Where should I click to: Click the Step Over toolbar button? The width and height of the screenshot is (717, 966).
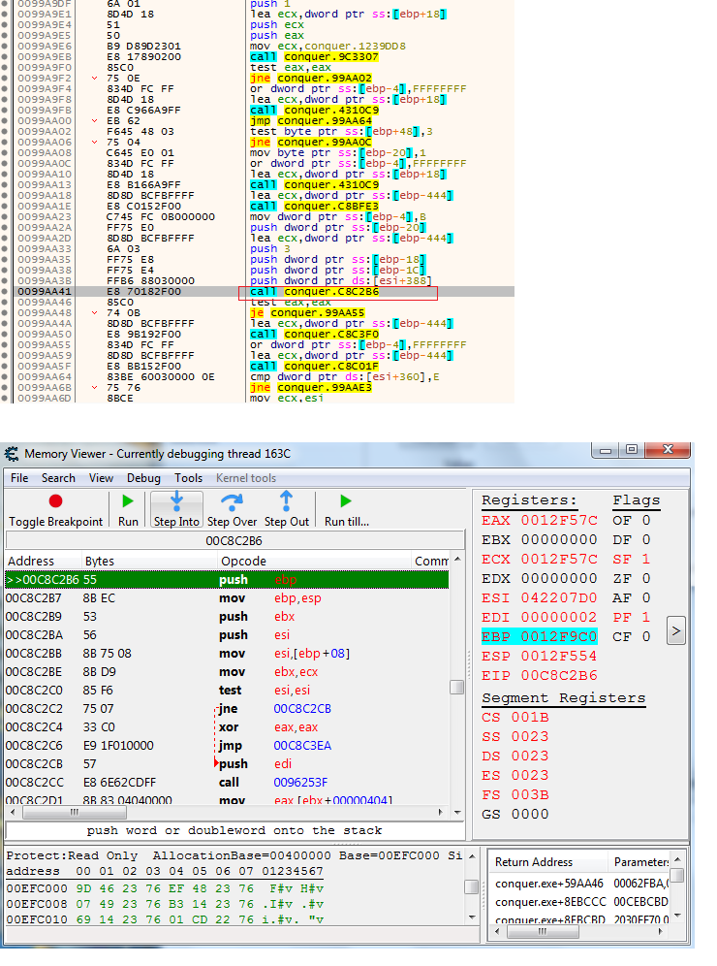tap(232, 510)
